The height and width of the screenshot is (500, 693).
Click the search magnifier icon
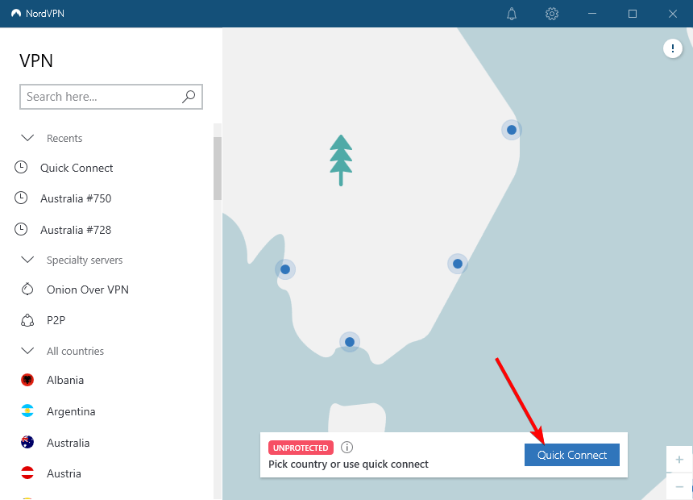(189, 97)
